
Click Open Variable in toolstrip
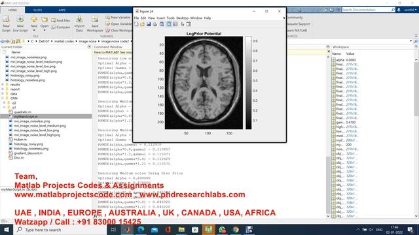[118, 23]
